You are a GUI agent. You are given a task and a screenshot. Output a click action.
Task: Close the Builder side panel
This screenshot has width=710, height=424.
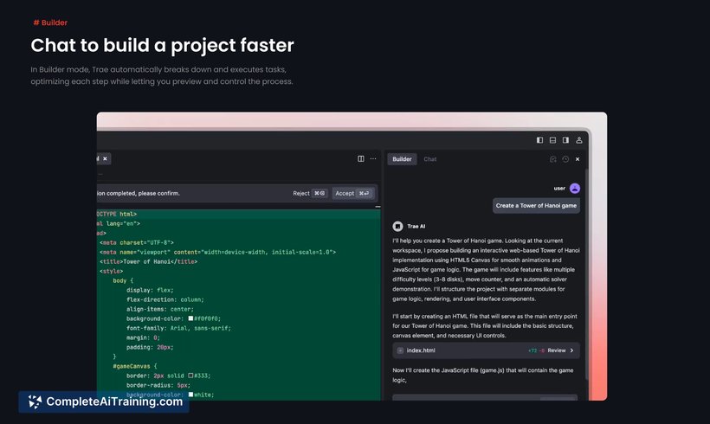578,159
